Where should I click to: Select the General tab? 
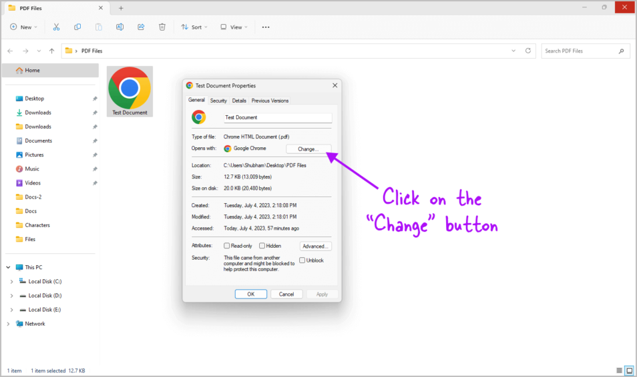point(196,100)
